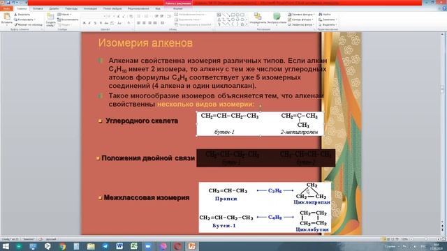Open Zoom from the taskbar
This screenshot has height=251, width=447.
[x=148, y=246]
